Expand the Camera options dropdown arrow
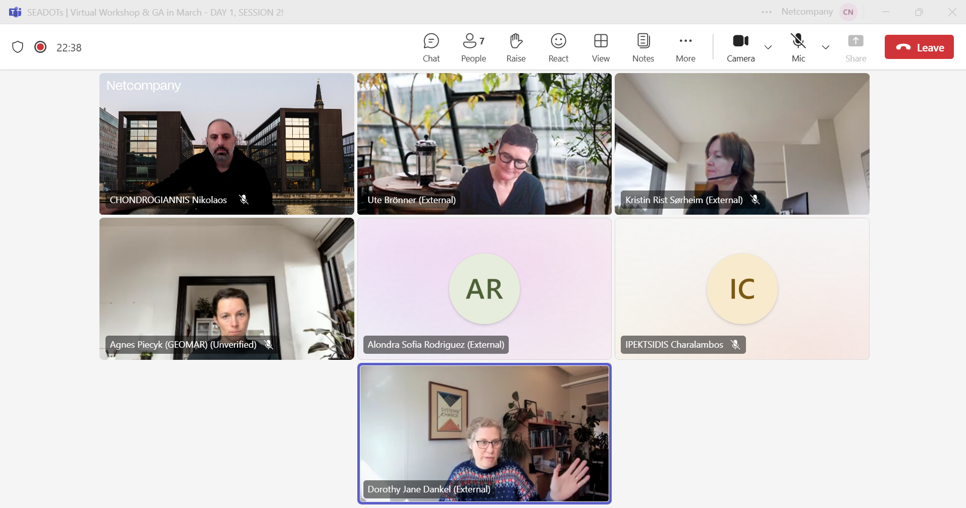Viewport: 966px width, 508px height. (x=768, y=47)
